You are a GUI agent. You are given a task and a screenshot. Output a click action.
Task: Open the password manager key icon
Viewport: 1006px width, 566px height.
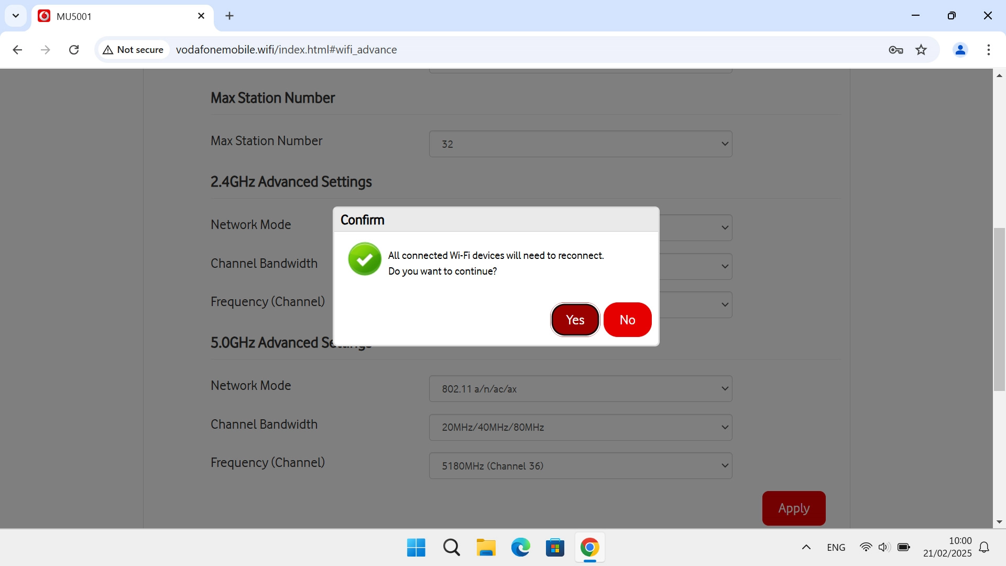pos(895,50)
